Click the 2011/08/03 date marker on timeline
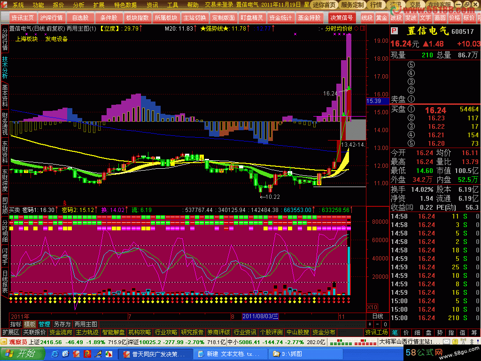The image size is (481, 361). 260,316
